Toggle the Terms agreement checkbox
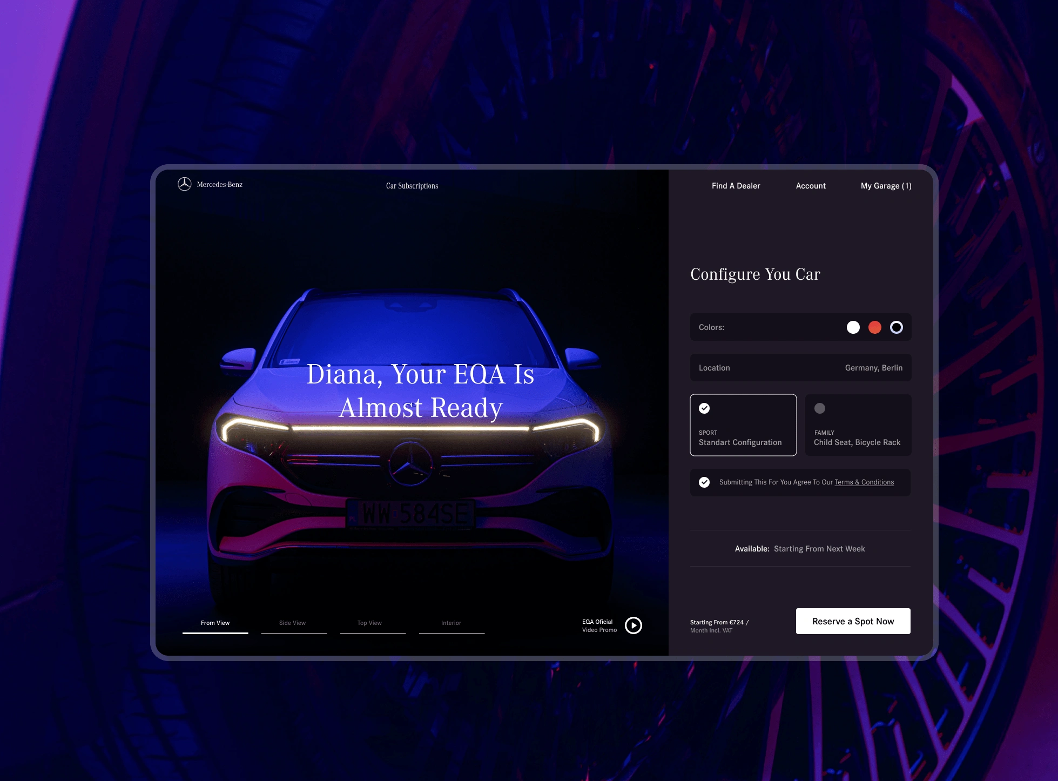 704,482
